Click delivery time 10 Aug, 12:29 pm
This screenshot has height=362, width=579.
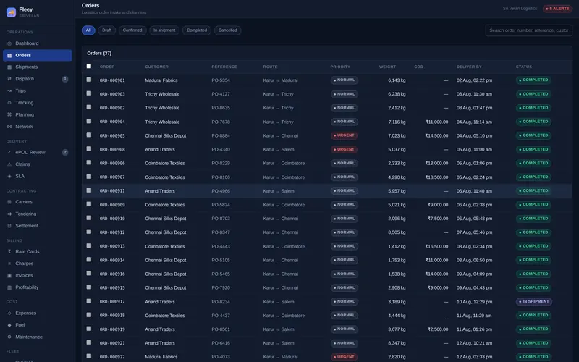[474, 302]
